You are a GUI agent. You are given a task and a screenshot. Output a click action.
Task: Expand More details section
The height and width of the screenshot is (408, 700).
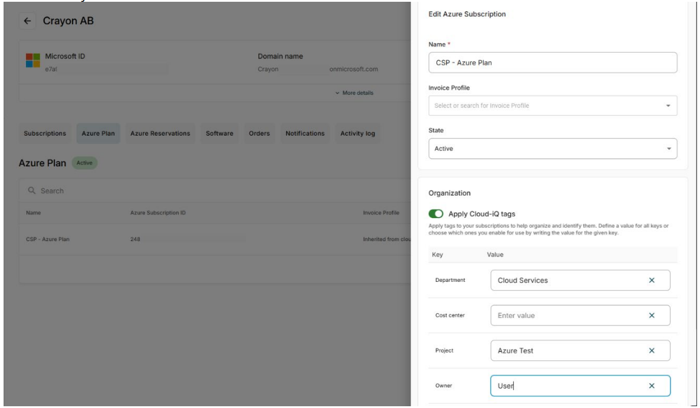pos(354,93)
